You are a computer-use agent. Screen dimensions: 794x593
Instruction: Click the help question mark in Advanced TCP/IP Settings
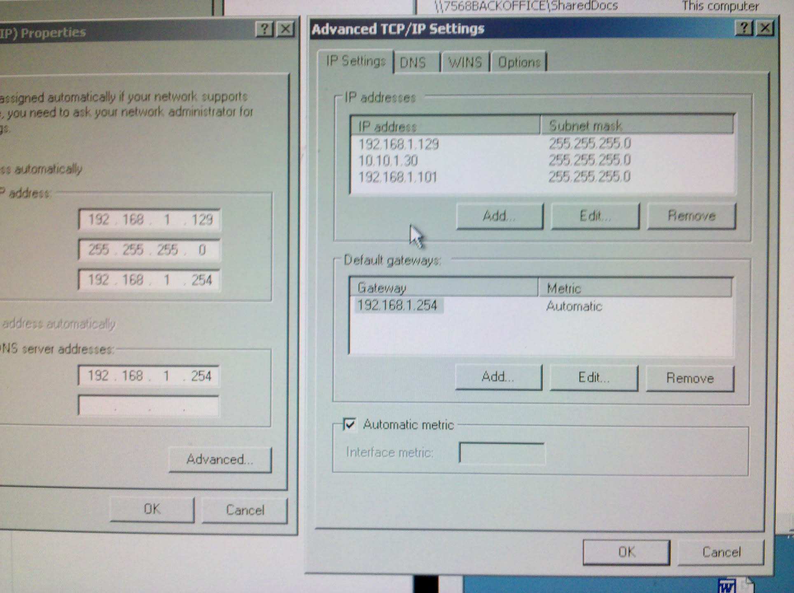(744, 28)
